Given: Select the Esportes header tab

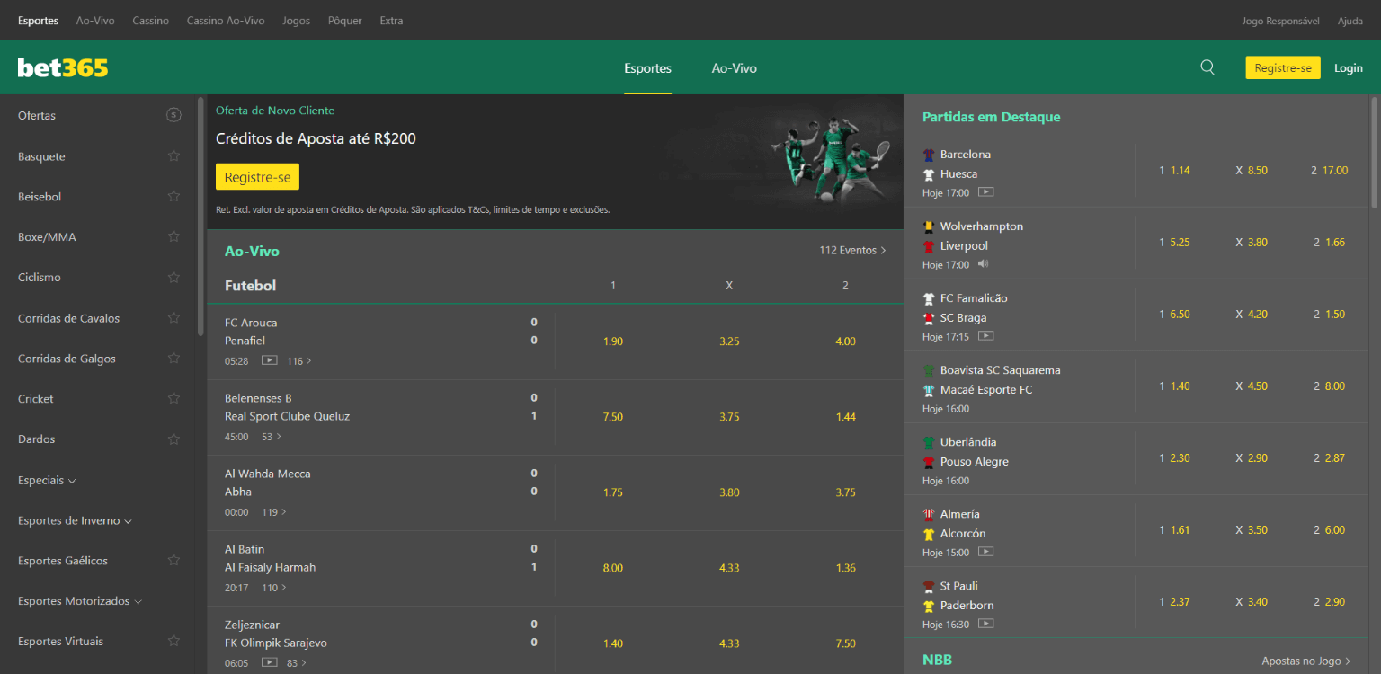Looking at the screenshot, I should coord(648,68).
